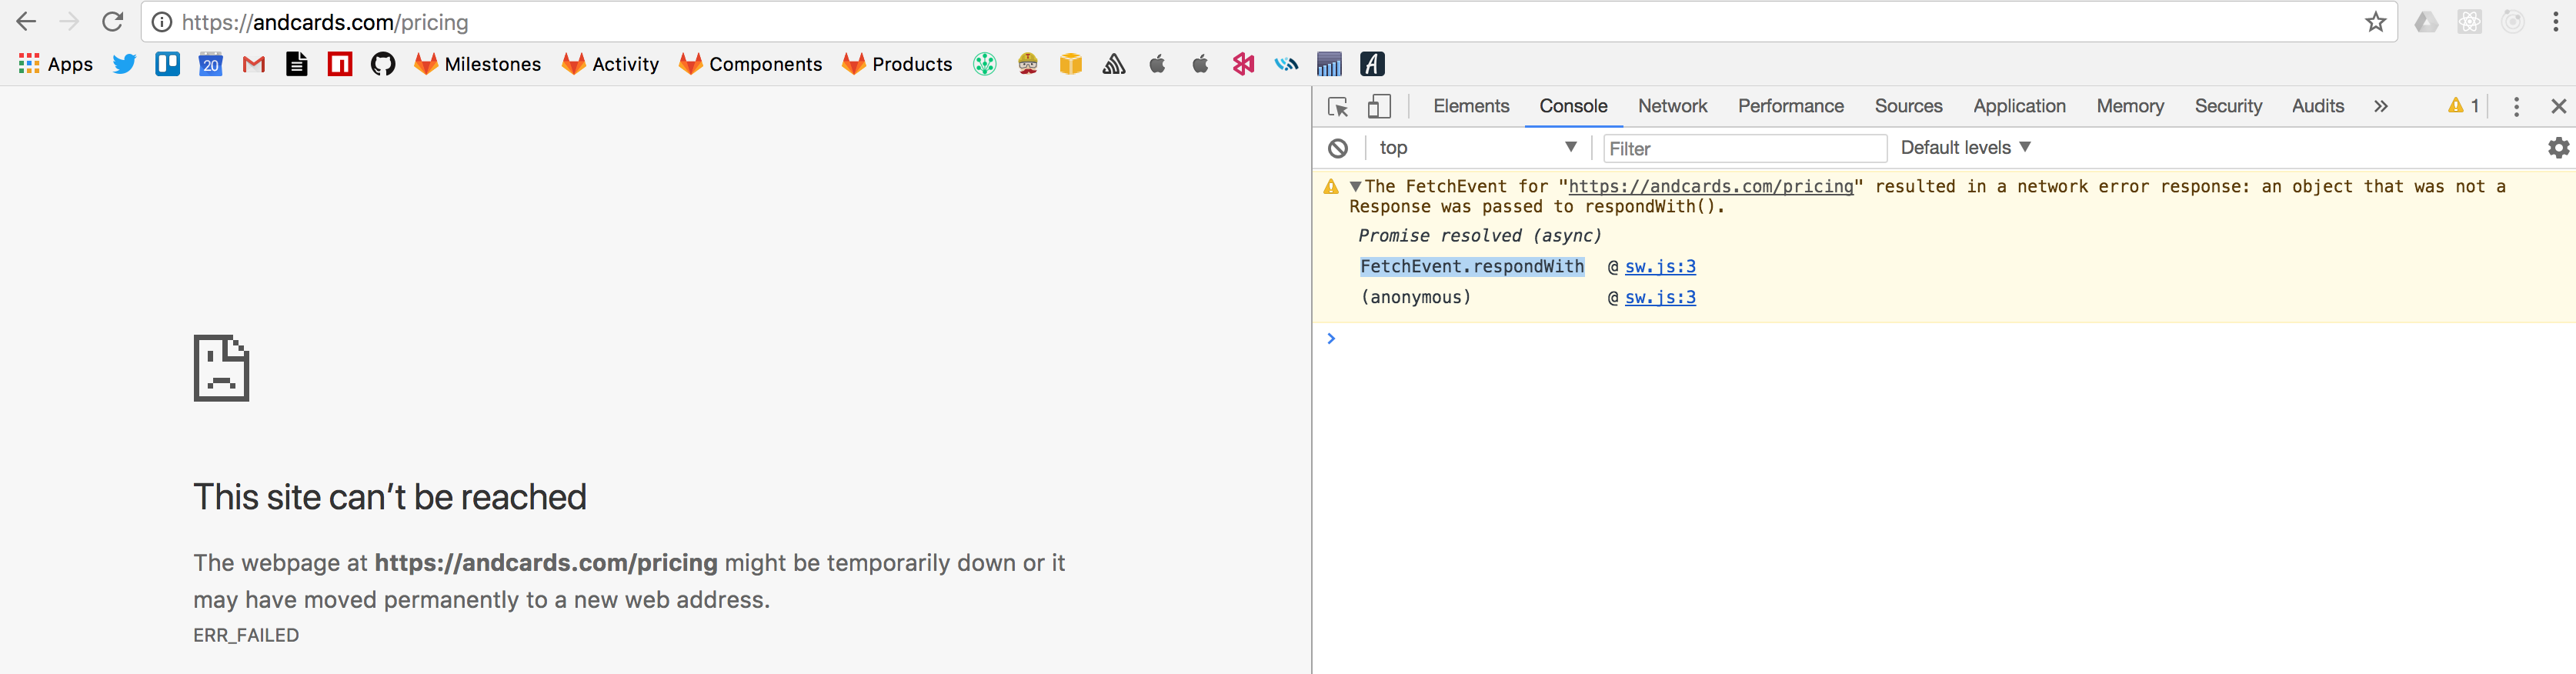Viewport: 2576px width, 674px height.
Task: Open the black document bookmark icon
Action: click(297, 64)
